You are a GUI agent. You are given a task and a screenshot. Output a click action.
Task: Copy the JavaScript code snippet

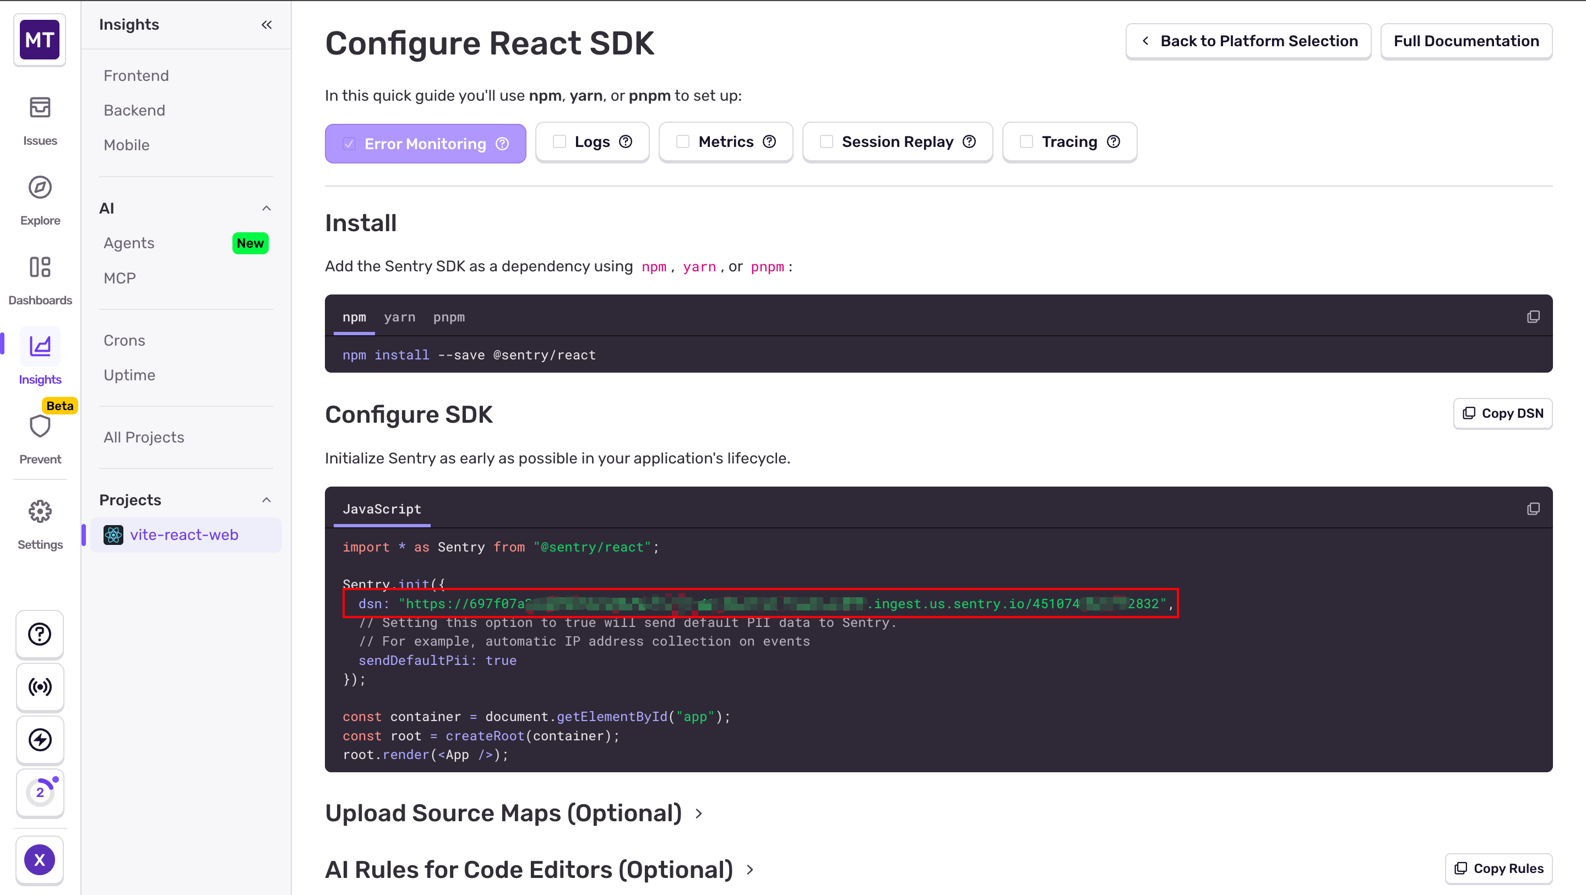[x=1533, y=509]
